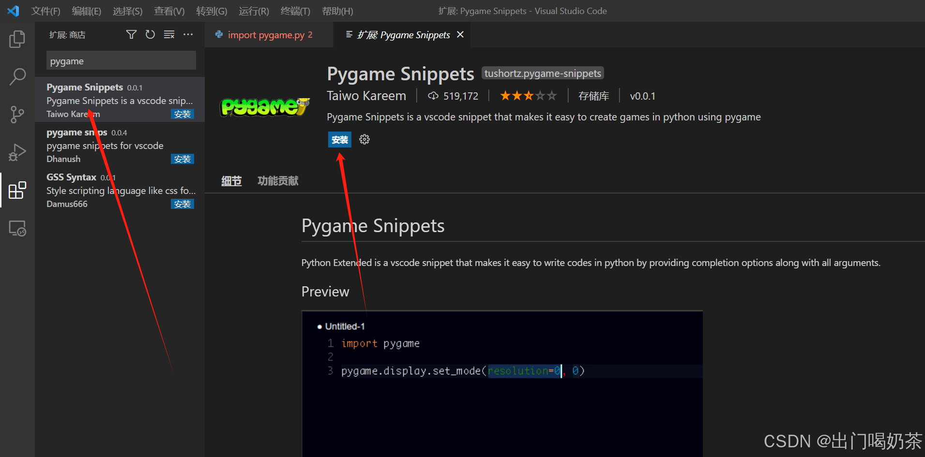Open the 查看(V) menu

[x=169, y=11]
